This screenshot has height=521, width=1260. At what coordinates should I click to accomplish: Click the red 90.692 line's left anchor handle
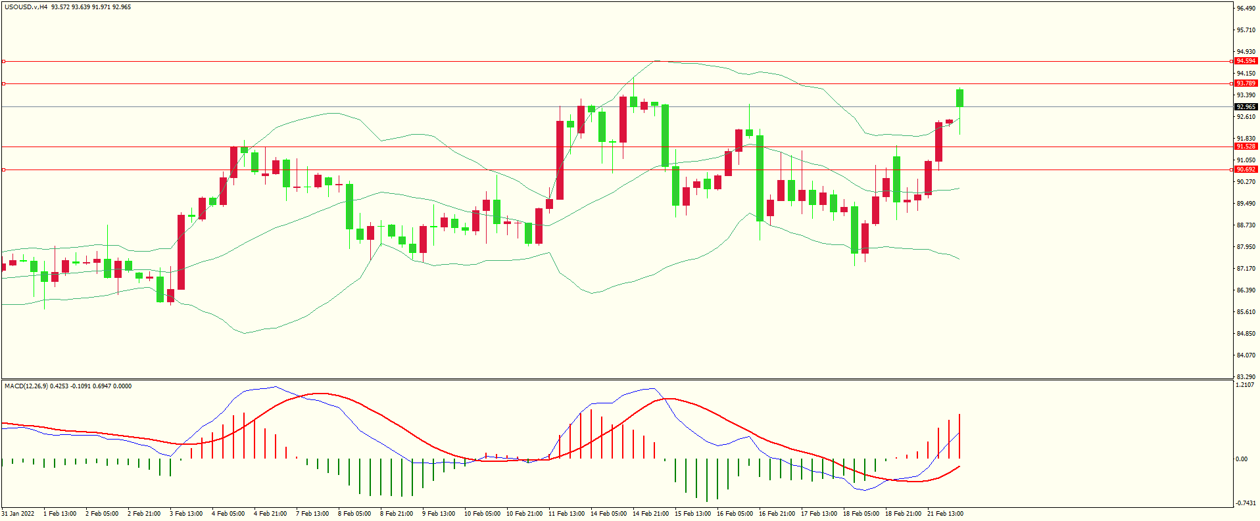[3, 170]
